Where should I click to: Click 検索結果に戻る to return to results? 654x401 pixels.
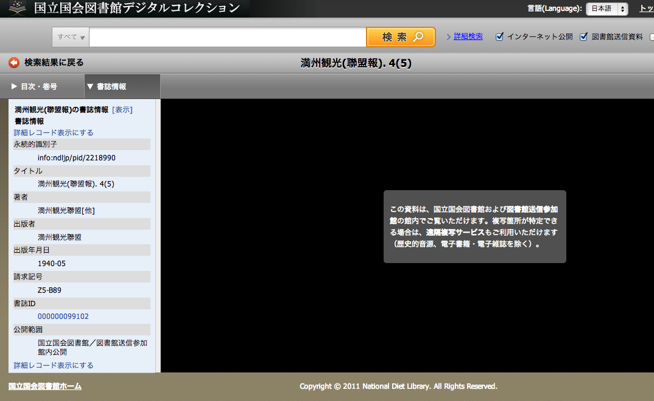click(x=54, y=63)
